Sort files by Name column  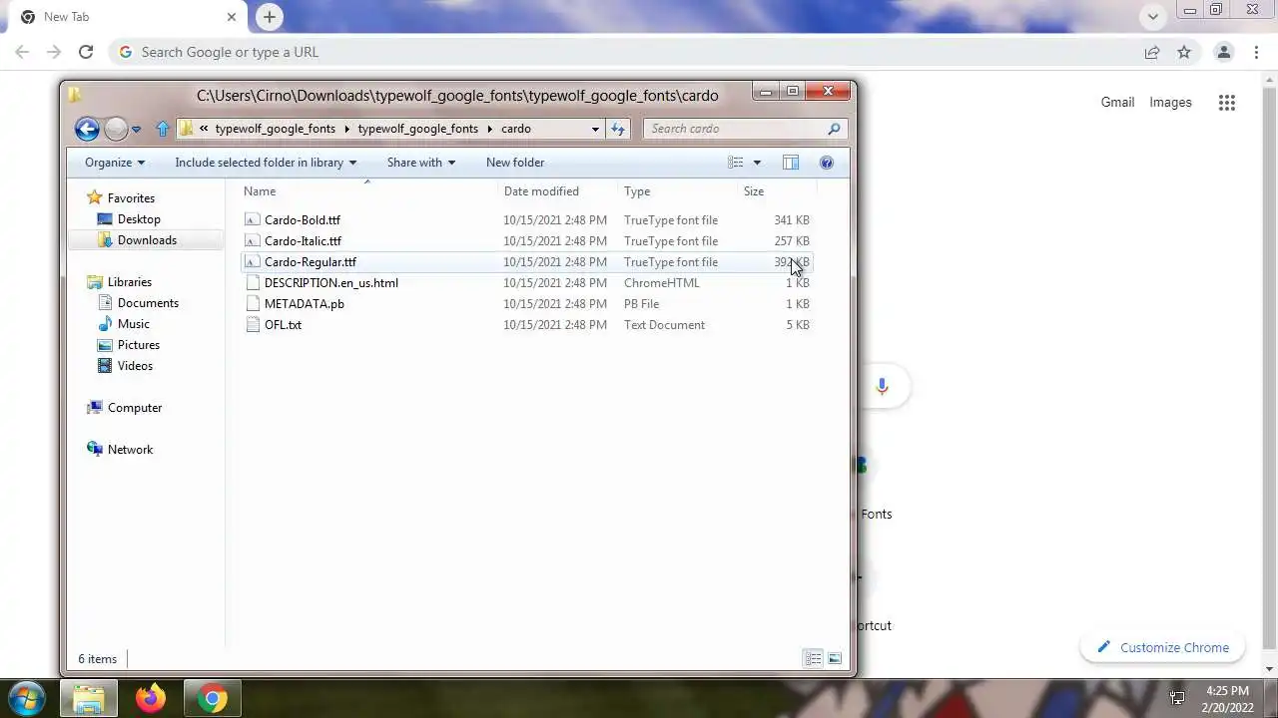tap(369, 191)
